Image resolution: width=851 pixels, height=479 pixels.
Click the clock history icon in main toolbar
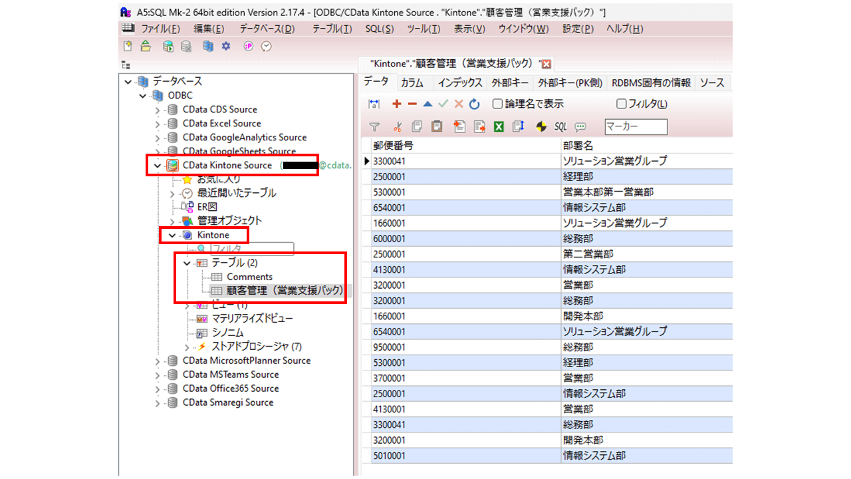[267, 47]
